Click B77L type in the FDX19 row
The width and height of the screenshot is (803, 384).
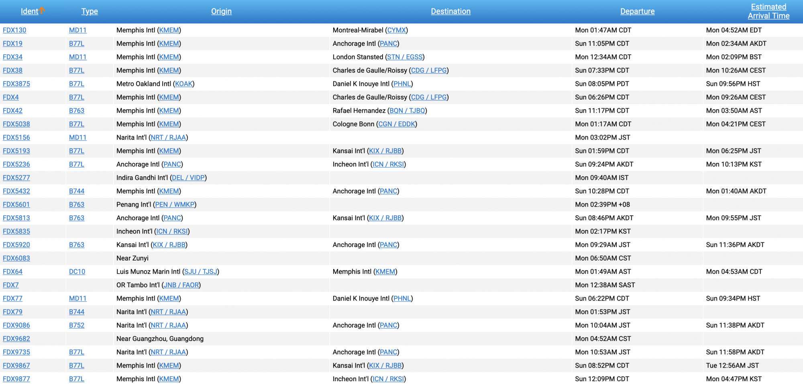pos(77,44)
